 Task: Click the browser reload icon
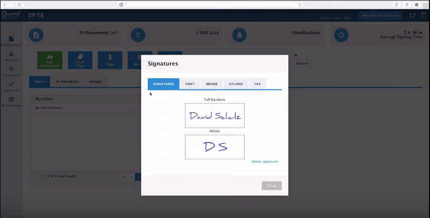pos(300,5)
